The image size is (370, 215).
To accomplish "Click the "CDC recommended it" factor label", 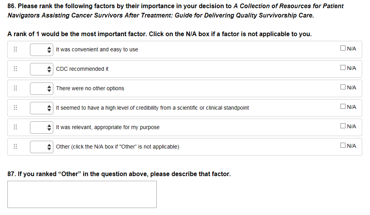I will [82, 69].
